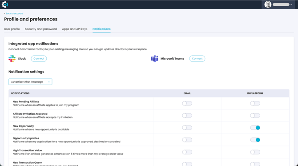Image resolution: width=298 pixels, height=166 pixels.
Task: Open the user avatar in header
Action: [x=268, y=4]
